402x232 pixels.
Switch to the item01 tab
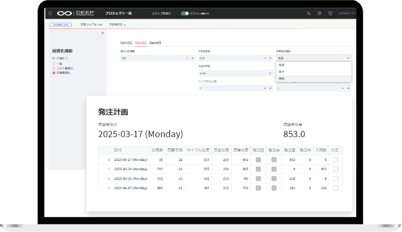point(126,43)
